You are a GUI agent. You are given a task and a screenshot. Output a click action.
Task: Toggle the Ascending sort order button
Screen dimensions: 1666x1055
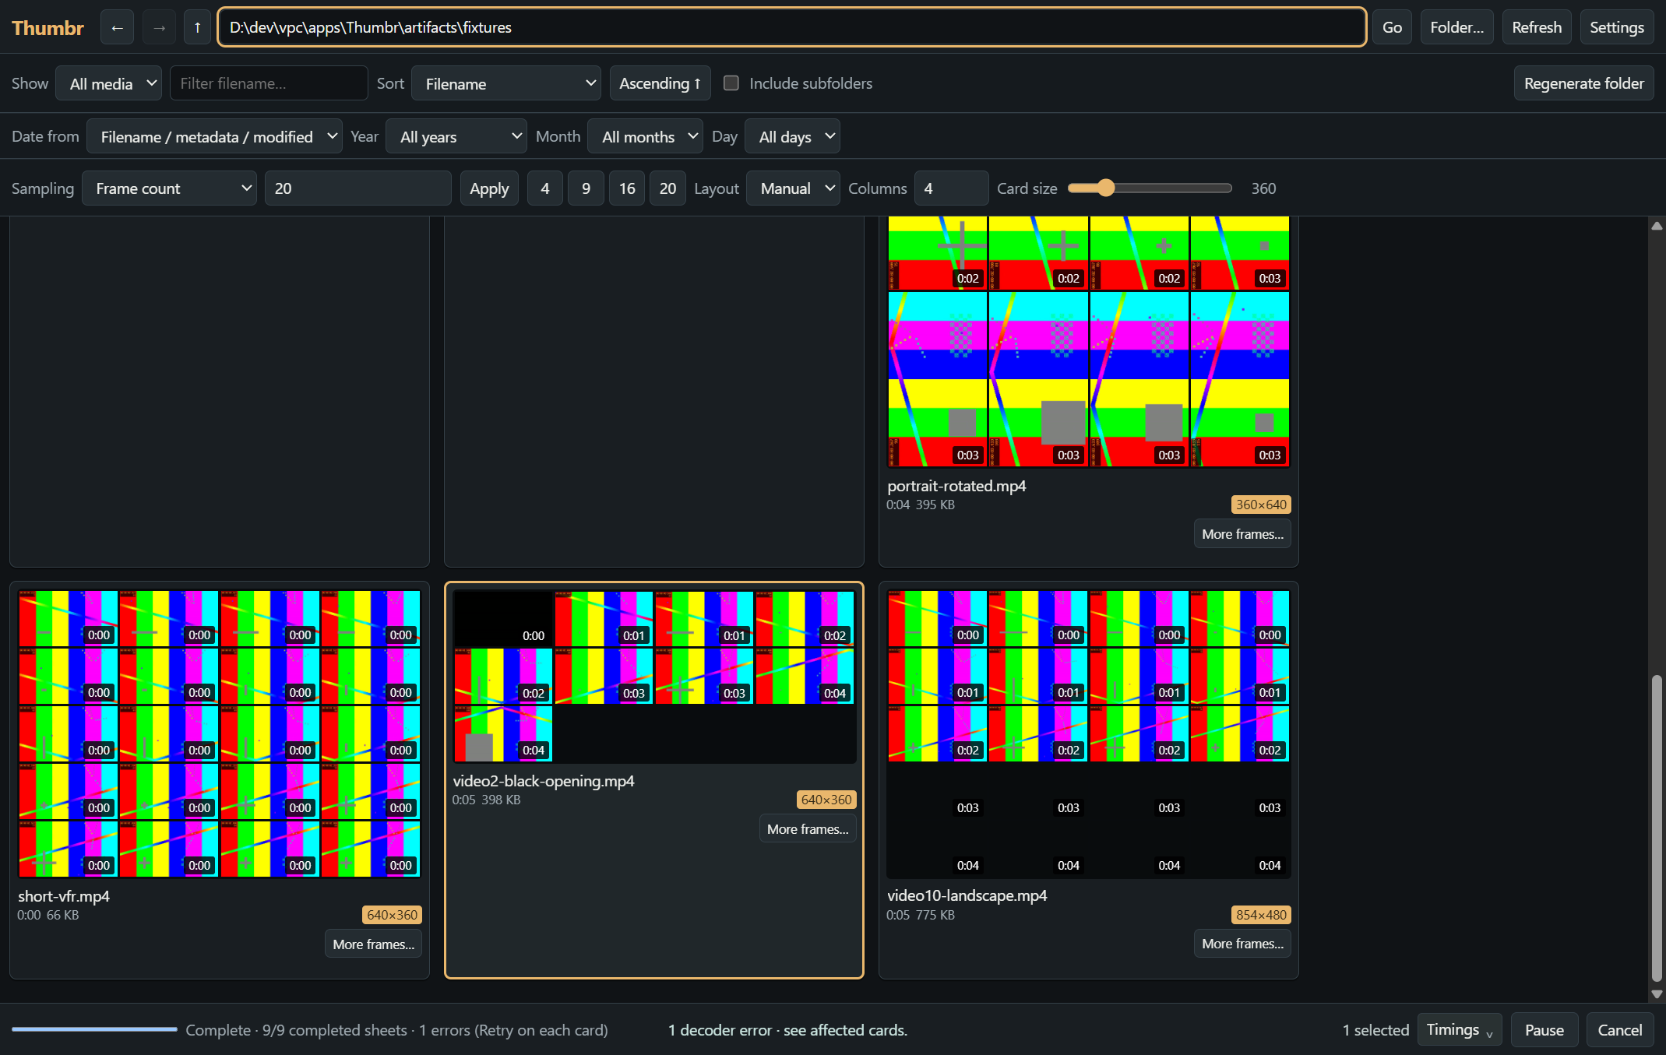click(660, 83)
